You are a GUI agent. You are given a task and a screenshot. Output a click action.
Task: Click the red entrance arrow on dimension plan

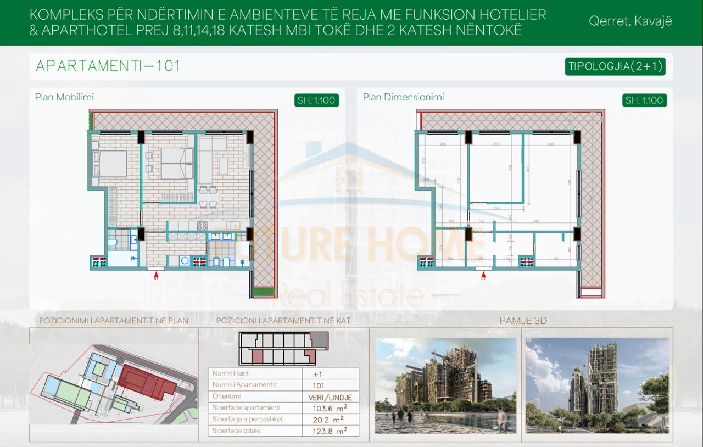pos(484,274)
